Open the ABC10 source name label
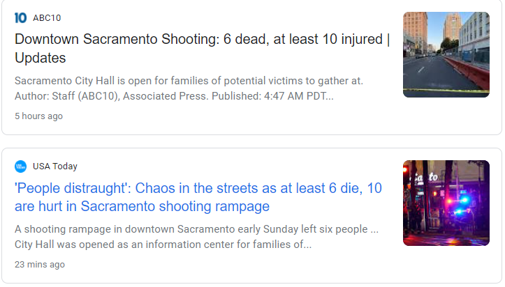Image resolution: width=505 pixels, height=287 pixels. tap(47, 17)
